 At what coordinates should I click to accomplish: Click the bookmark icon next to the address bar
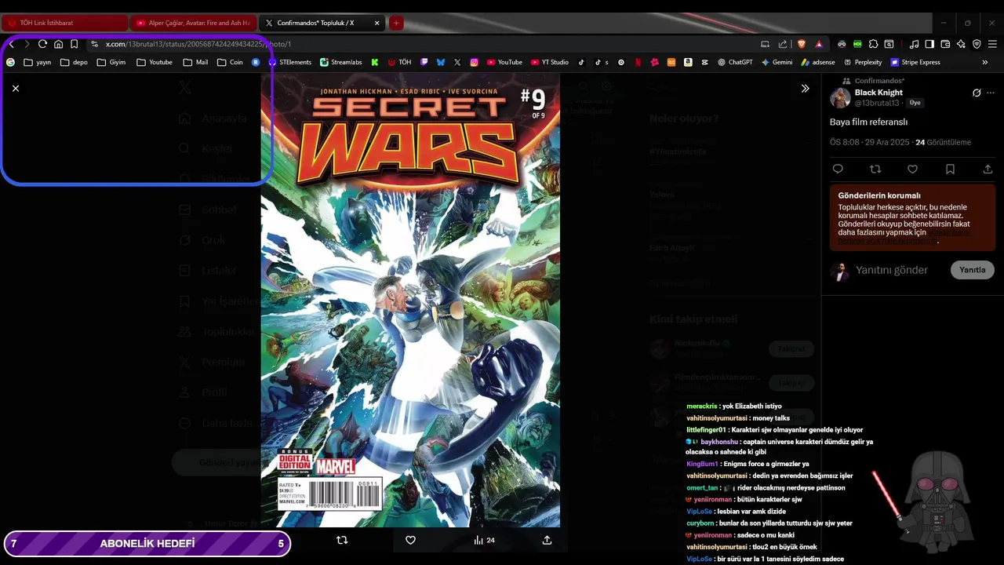point(74,44)
